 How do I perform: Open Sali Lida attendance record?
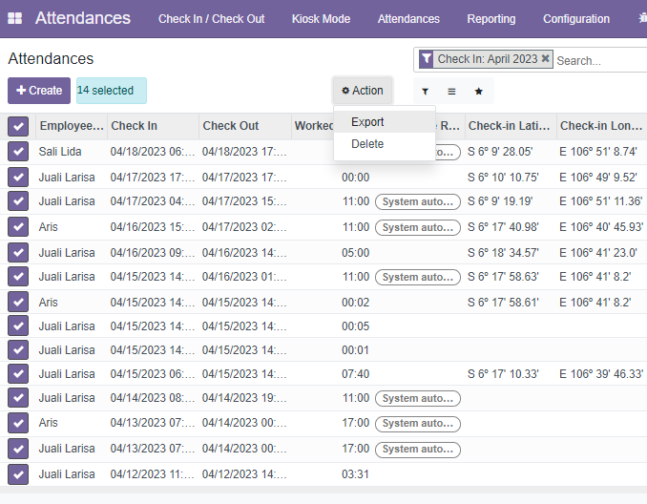(60, 152)
